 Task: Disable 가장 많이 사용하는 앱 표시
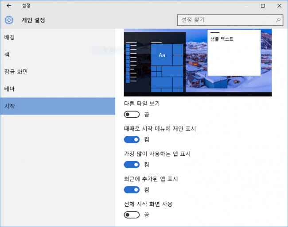[x=132, y=165]
